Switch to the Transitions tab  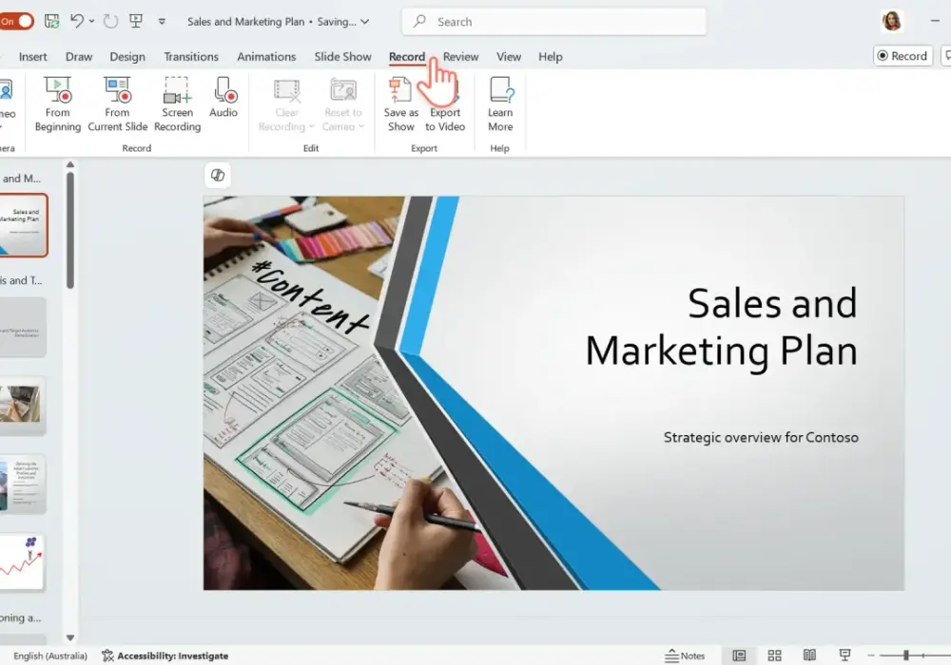[191, 56]
